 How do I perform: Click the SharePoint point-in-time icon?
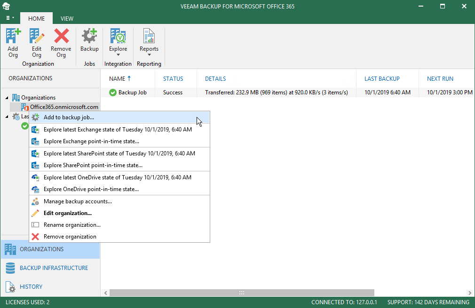[35, 165]
